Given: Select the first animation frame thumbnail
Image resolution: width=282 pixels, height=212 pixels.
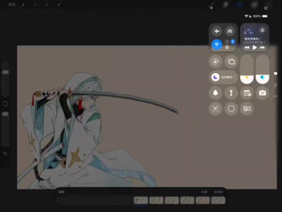Looking at the screenshot, I should point(141,200).
